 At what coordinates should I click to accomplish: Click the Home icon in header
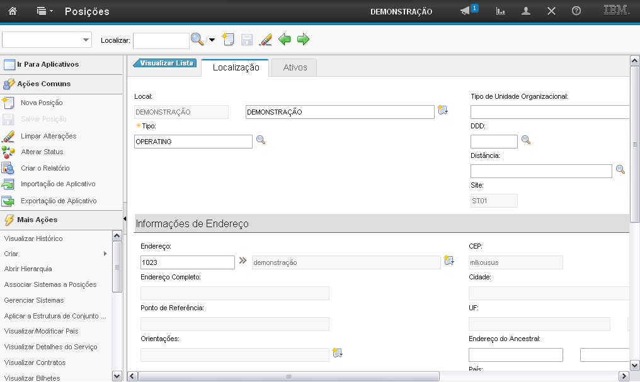(13, 11)
